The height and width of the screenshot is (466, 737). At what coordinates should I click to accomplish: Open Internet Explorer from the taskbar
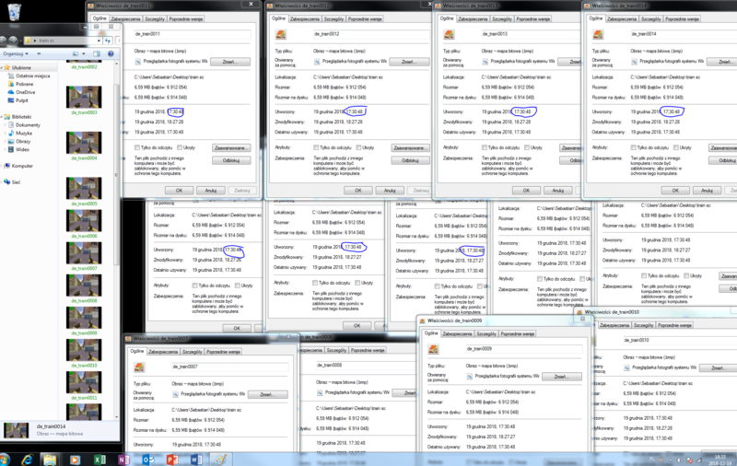tap(29, 459)
